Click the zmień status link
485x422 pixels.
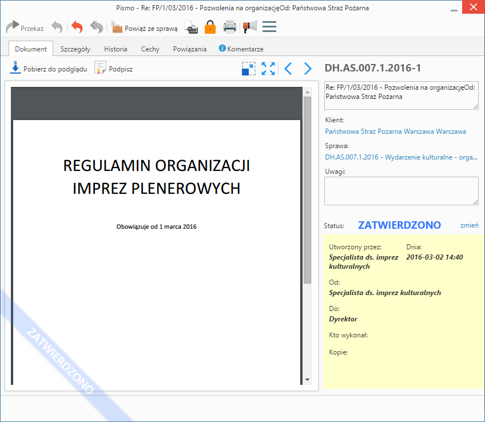(469, 225)
